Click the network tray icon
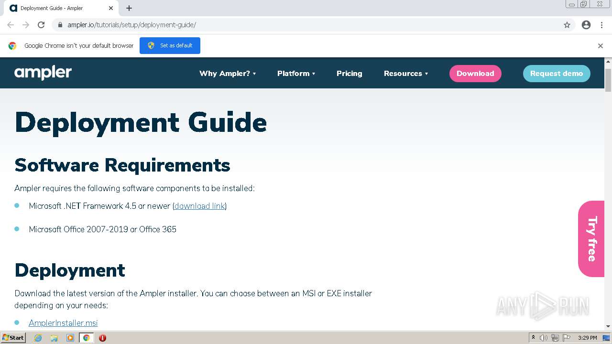612x344 pixels. 555,338
